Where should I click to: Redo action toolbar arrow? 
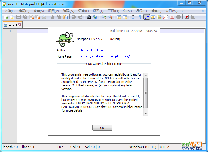pos(80,17)
